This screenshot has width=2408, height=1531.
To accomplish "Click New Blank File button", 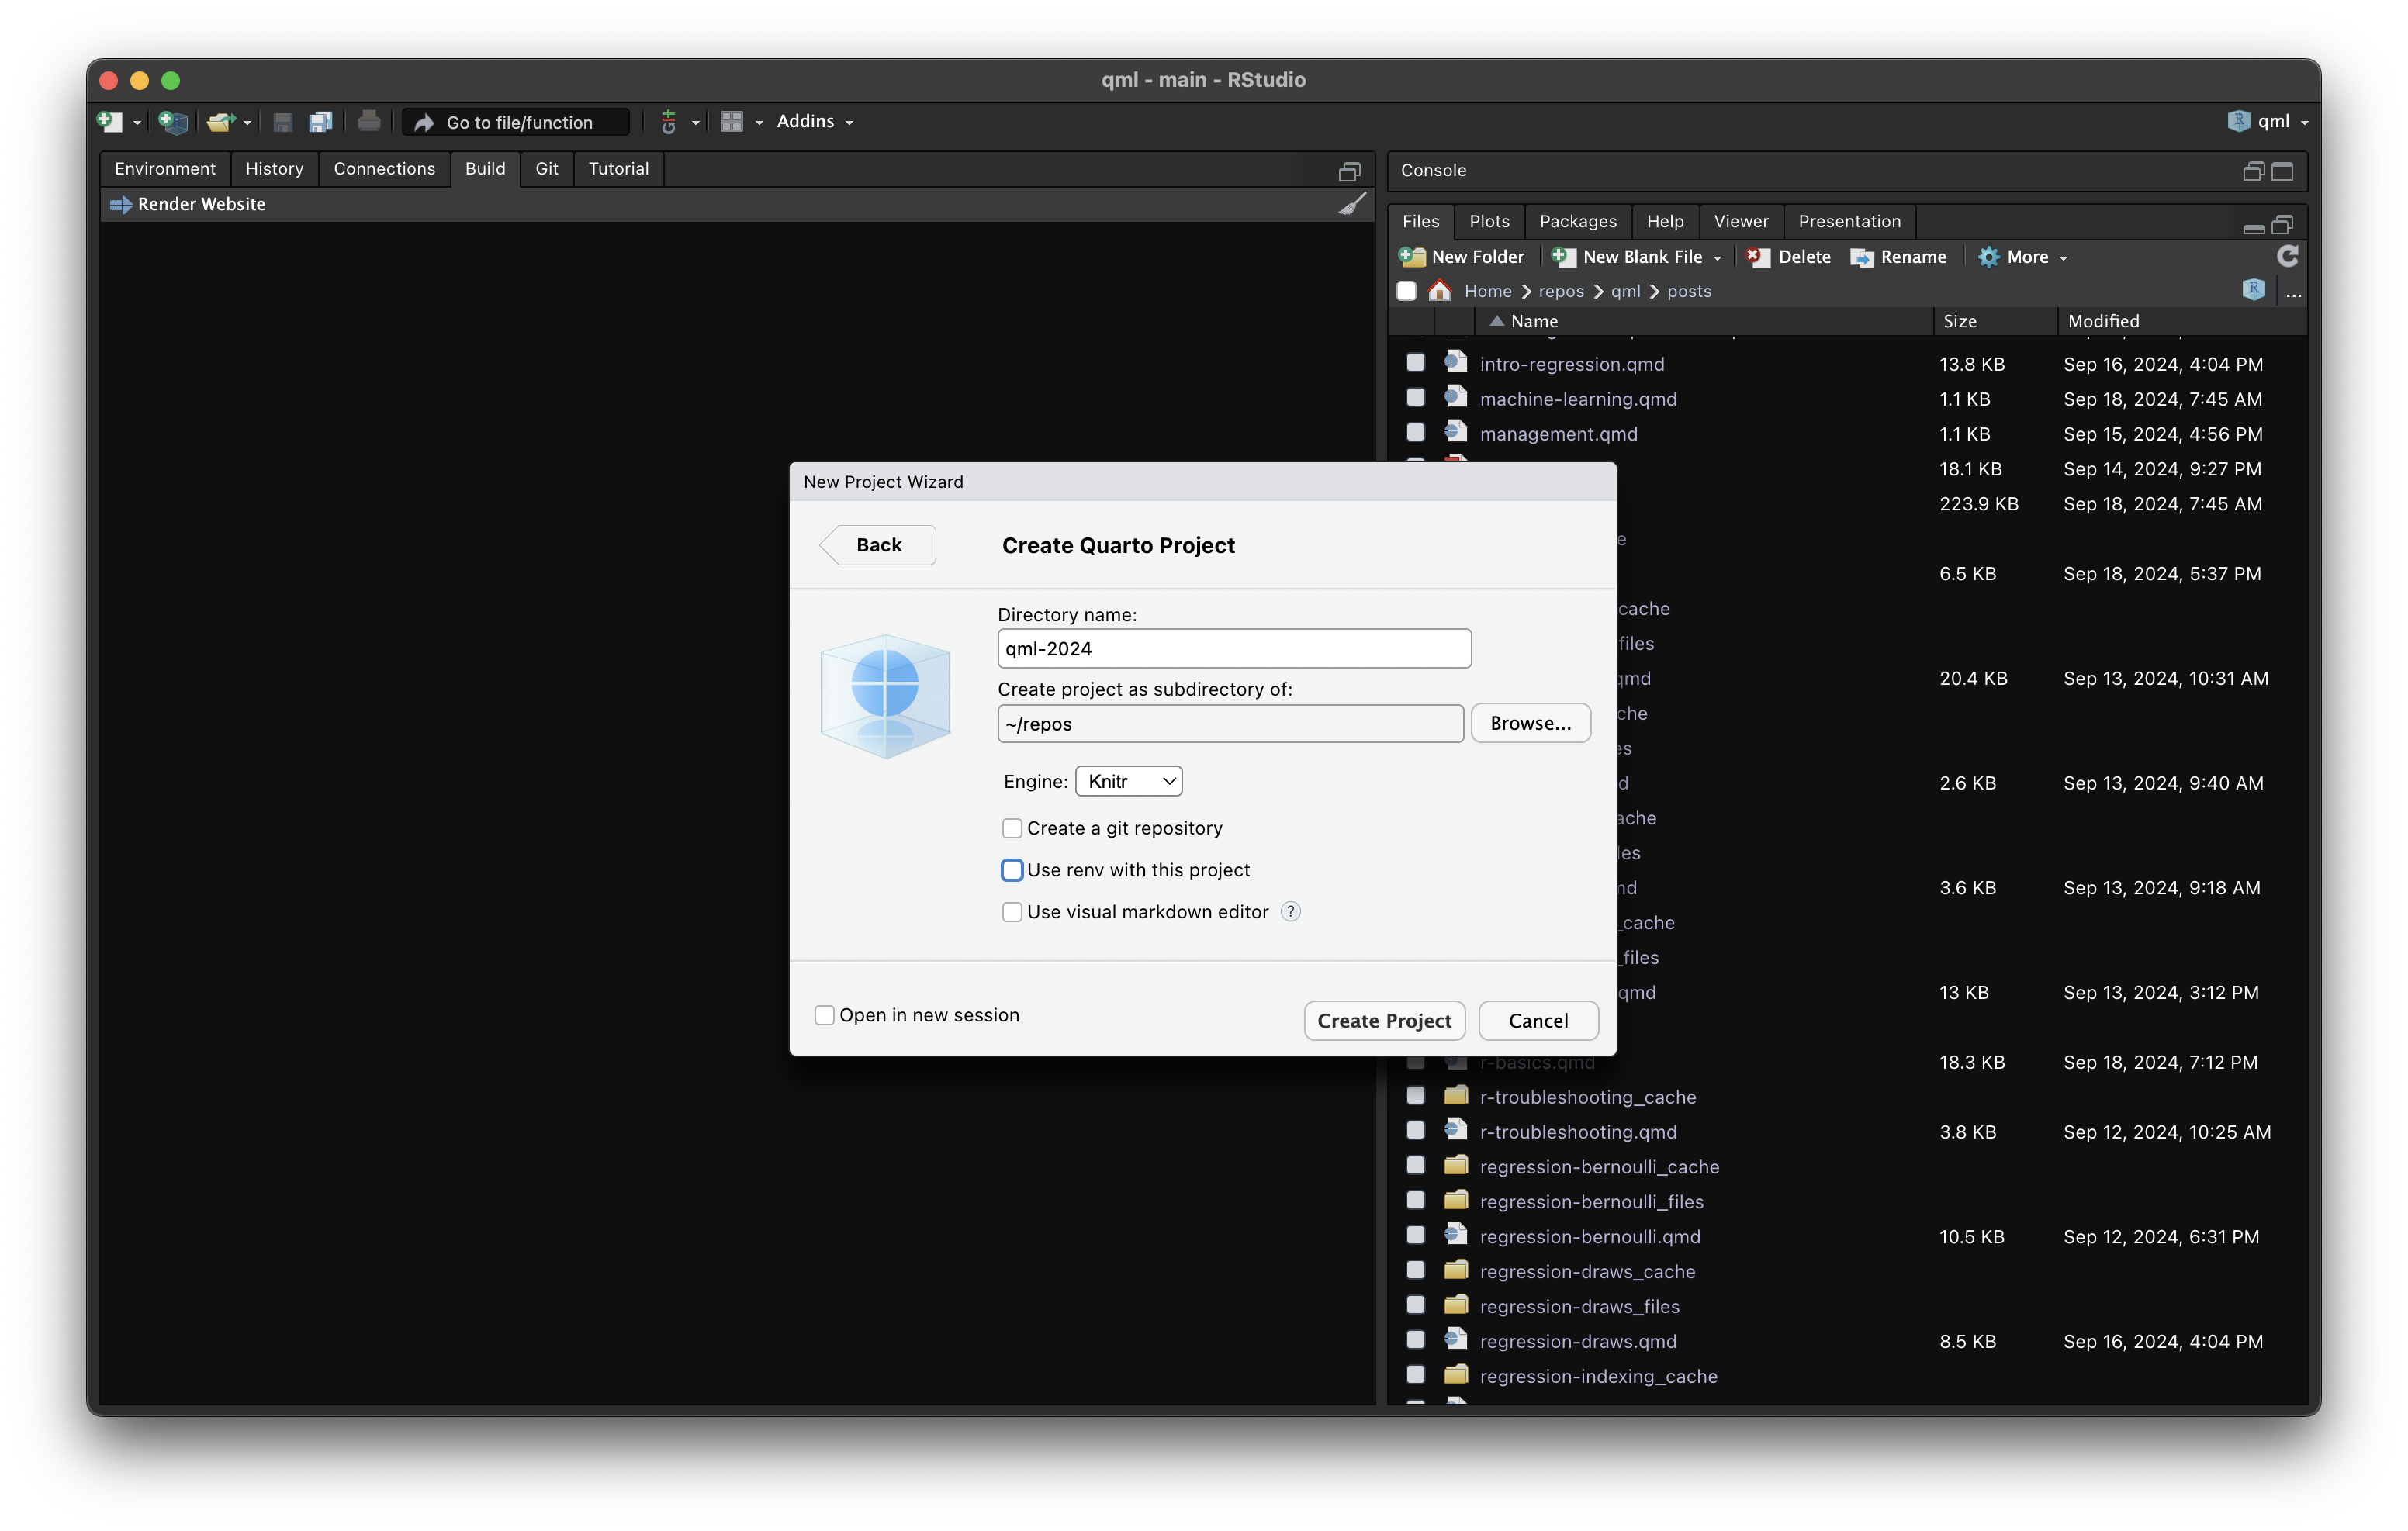I will (1627, 257).
